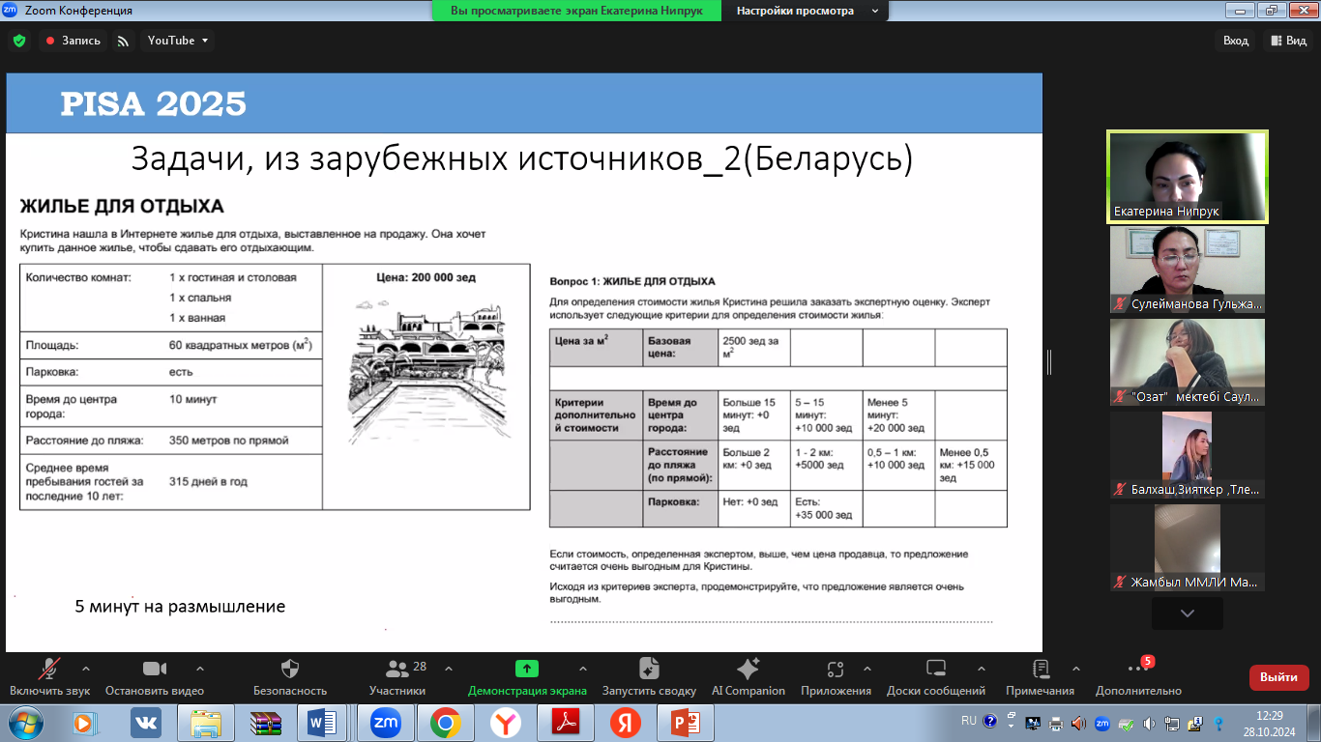Unmute microphone with Включить звук

(49, 670)
